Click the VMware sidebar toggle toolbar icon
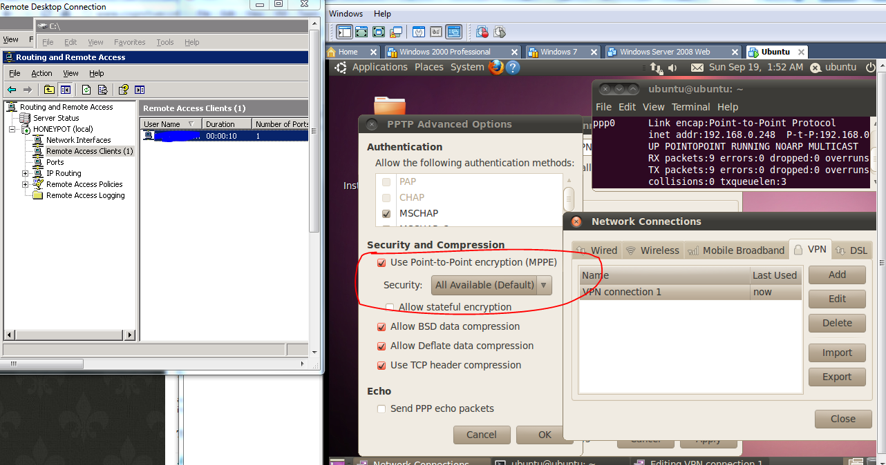The width and height of the screenshot is (886, 465). [345, 32]
